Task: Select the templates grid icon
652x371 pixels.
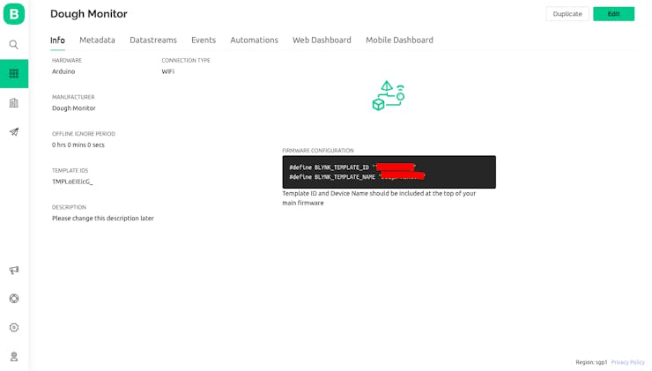Action: 14,74
